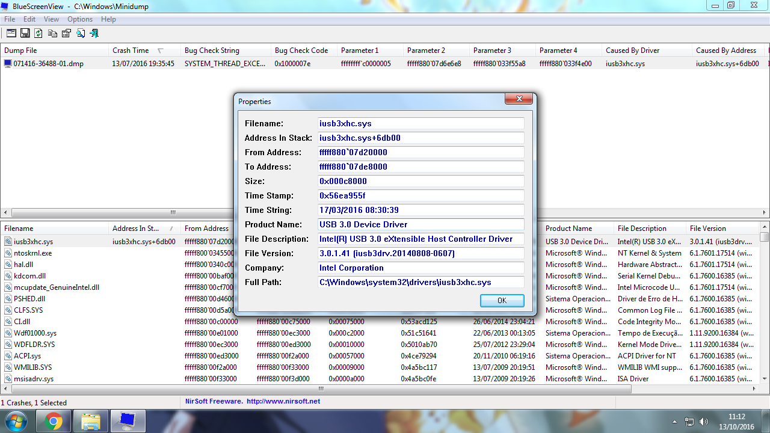Click the Refresh toolbar icon
Image resolution: width=770 pixels, height=433 pixels.
pos(39,33)
